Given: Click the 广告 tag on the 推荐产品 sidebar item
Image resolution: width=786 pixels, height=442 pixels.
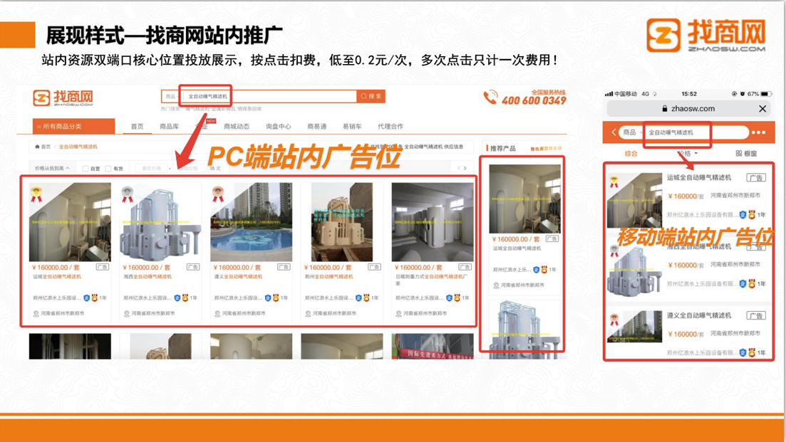Looking at the screenshot, I should point(552,238).
